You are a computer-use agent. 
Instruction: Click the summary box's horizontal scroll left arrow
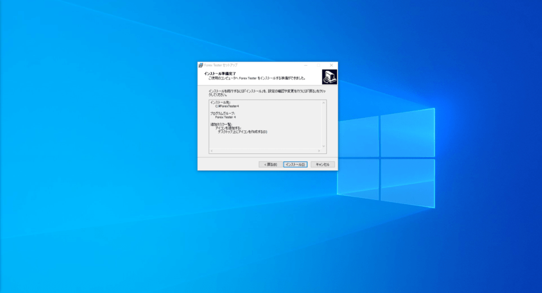coord(212,151)
